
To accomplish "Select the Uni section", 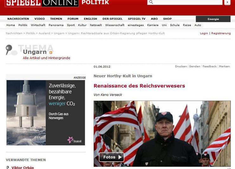I will [164, 25].
